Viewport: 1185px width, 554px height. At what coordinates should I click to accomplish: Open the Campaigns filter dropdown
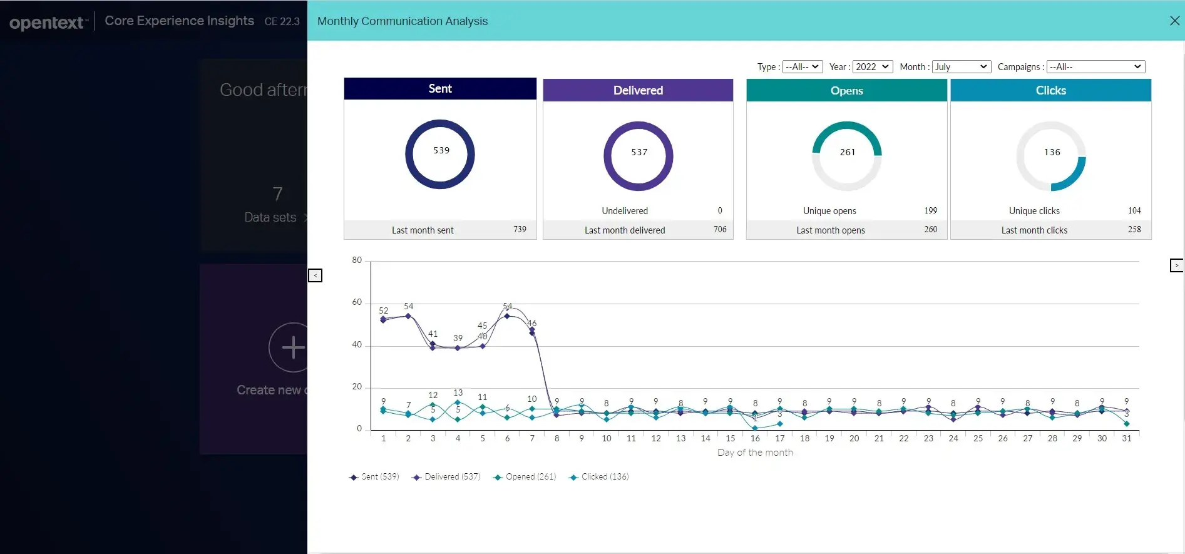pyautogui.click(x=1095, y=67)
